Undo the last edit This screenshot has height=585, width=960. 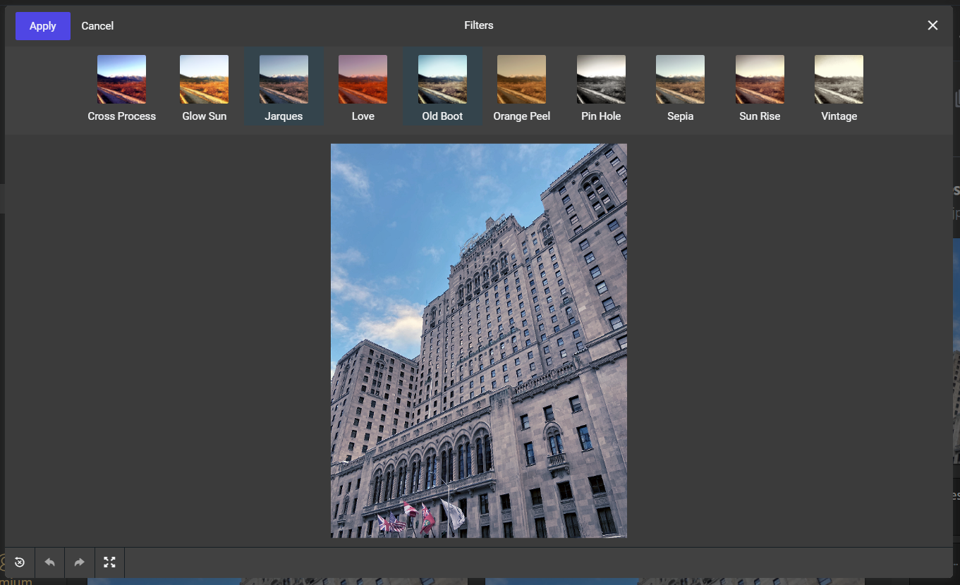click(49, 562)
